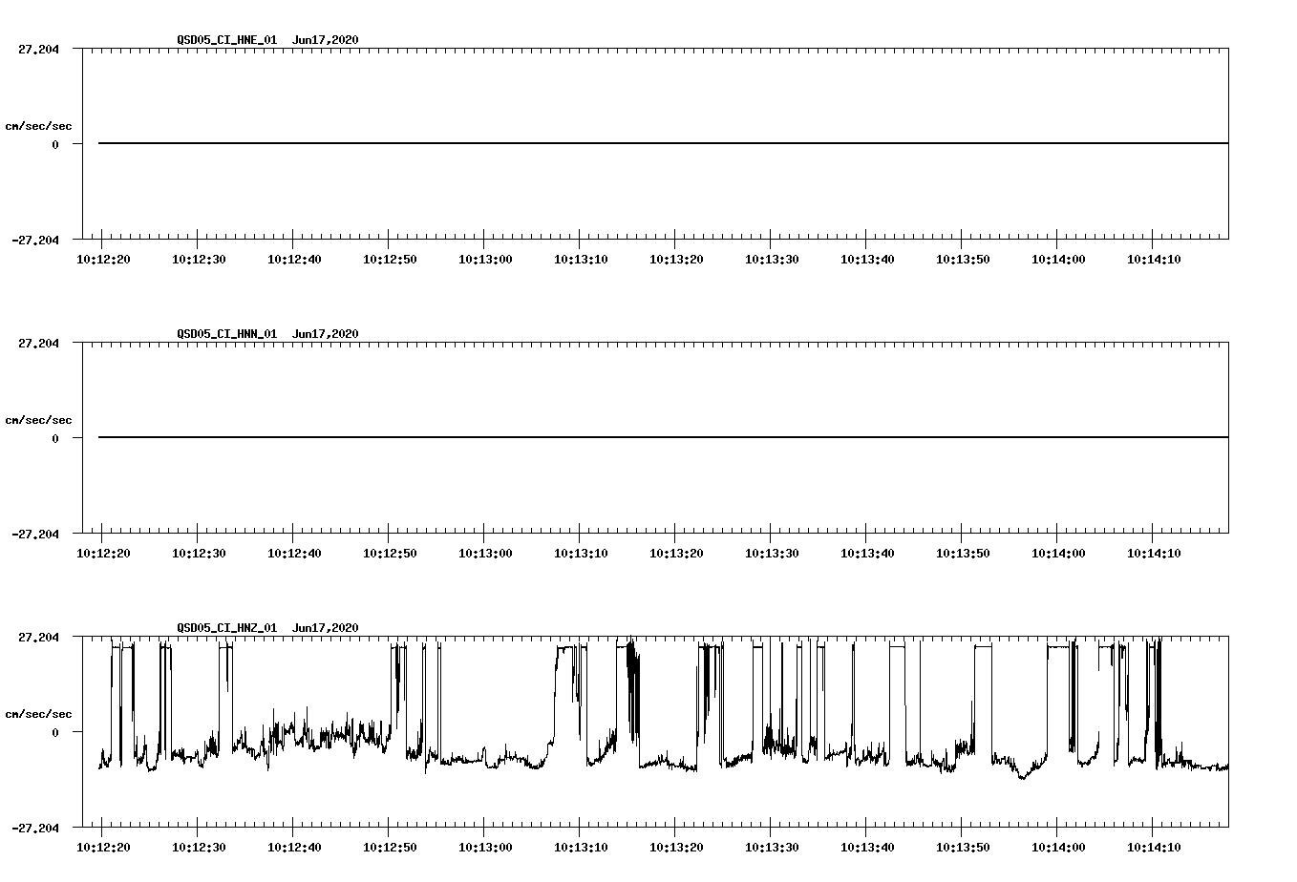Viewport: 1297px width, 882px height.
Task: Click the 0 axis value on HNZ plot
Action: 55,732
